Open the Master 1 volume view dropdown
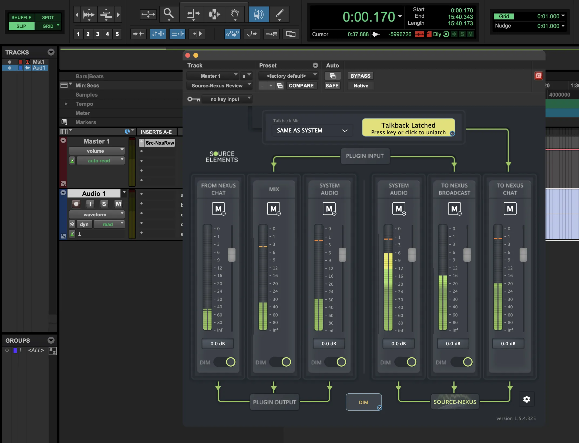The height and width of the screenshot is (443, 579). [97, 151]
